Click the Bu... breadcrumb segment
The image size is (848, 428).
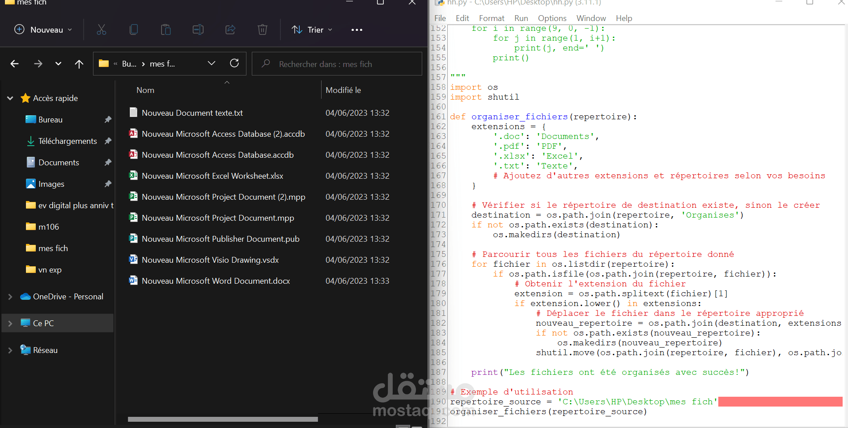pos(129,64)
